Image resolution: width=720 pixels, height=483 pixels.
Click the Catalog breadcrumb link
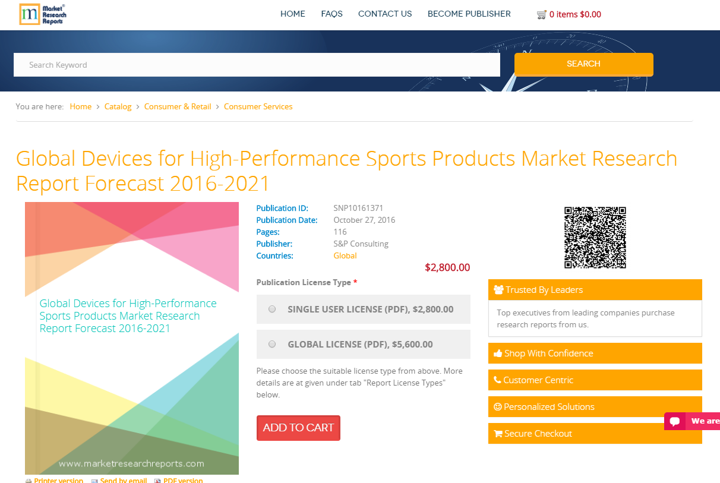point(118,106)
